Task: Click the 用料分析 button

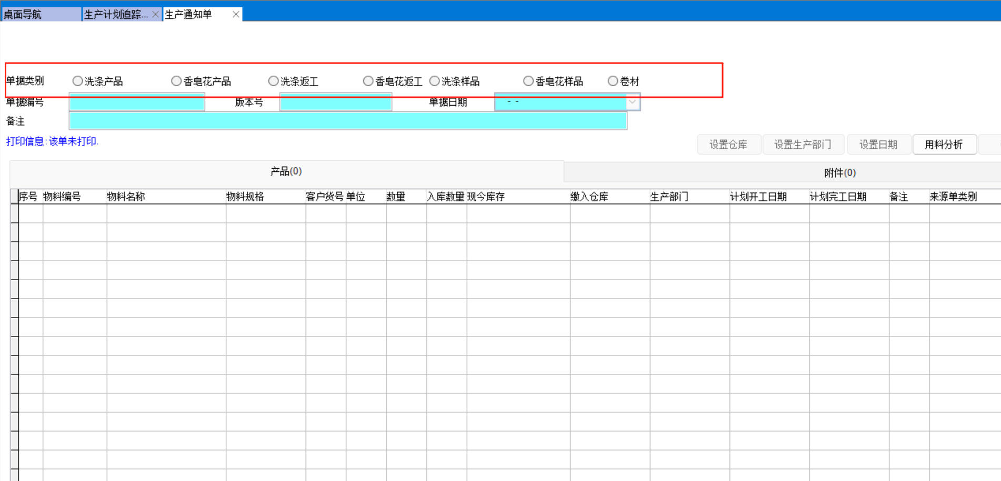Action: 944,145
